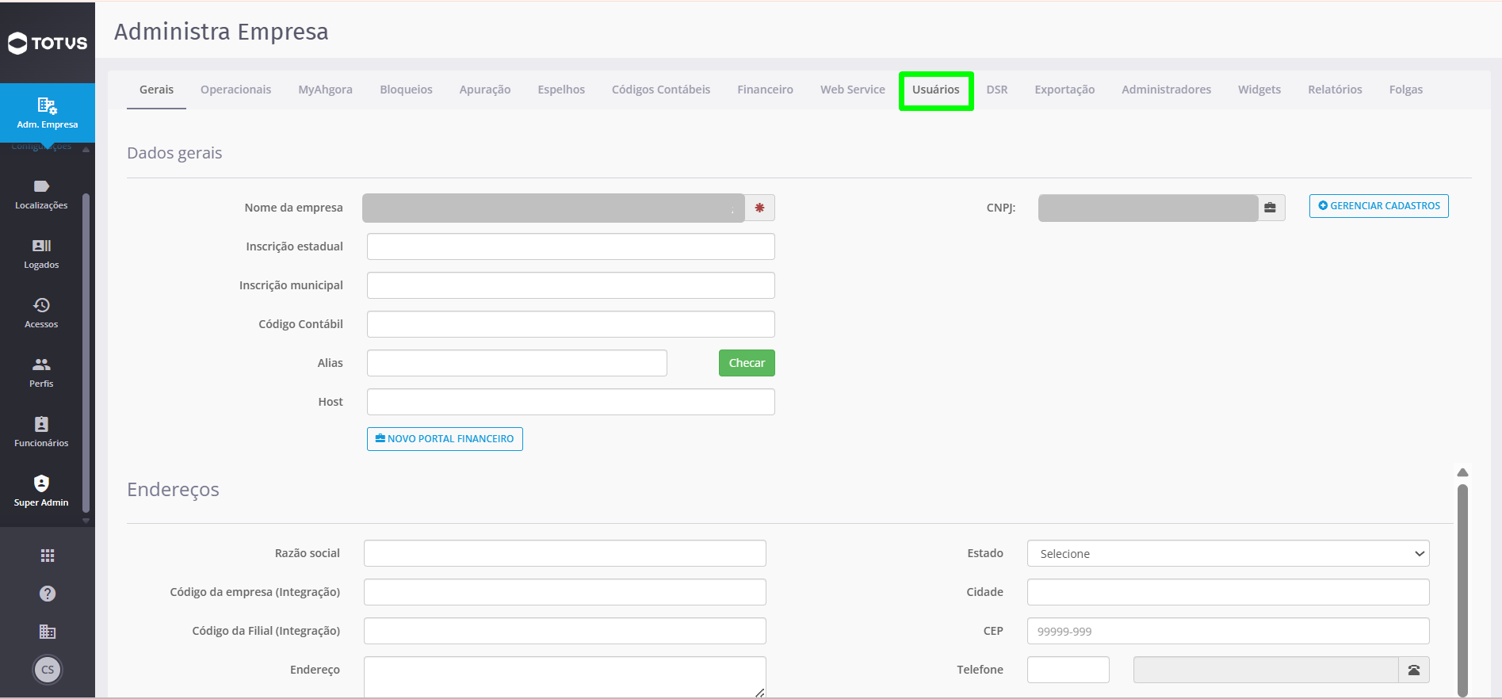The image size is (1502, 699).
Task: Open Funcionários in the sidebar
Action: point(41,432)
